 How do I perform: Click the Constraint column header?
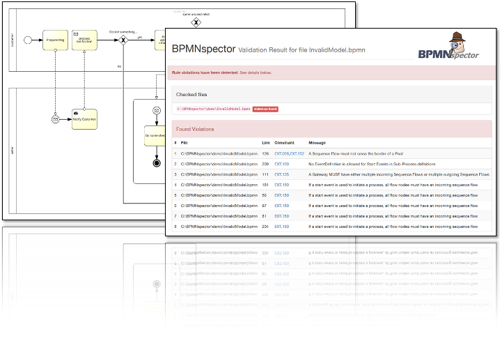pos(284,143)
